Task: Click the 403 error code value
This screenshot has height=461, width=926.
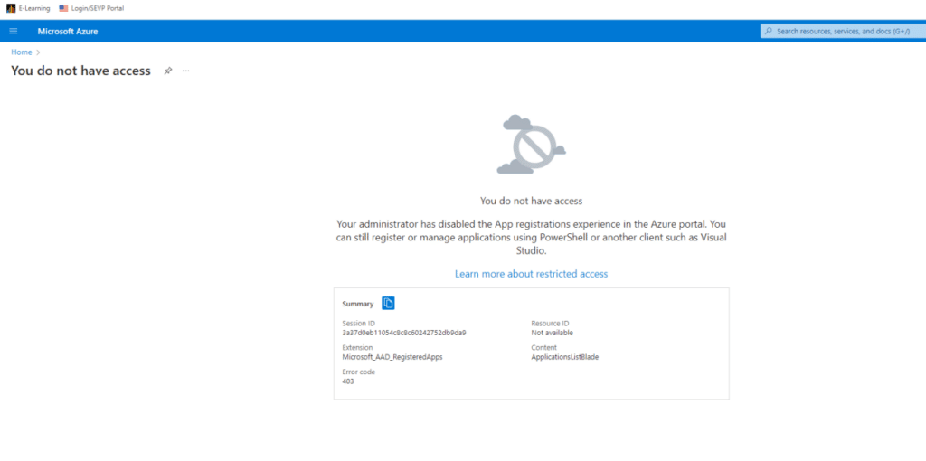Action: click(x=348, y=381)
